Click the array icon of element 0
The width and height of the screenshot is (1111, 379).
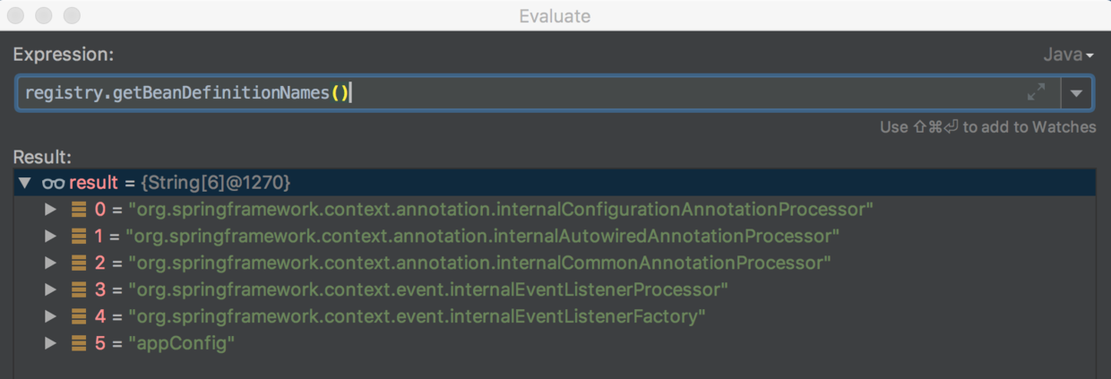(79, 210)
